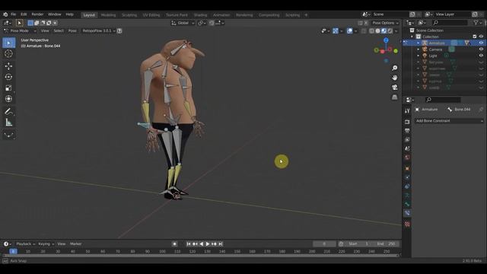This screenshot has width=487, height=274.
Task: Toggle X-ray display button
Action: tap(364, 30)
